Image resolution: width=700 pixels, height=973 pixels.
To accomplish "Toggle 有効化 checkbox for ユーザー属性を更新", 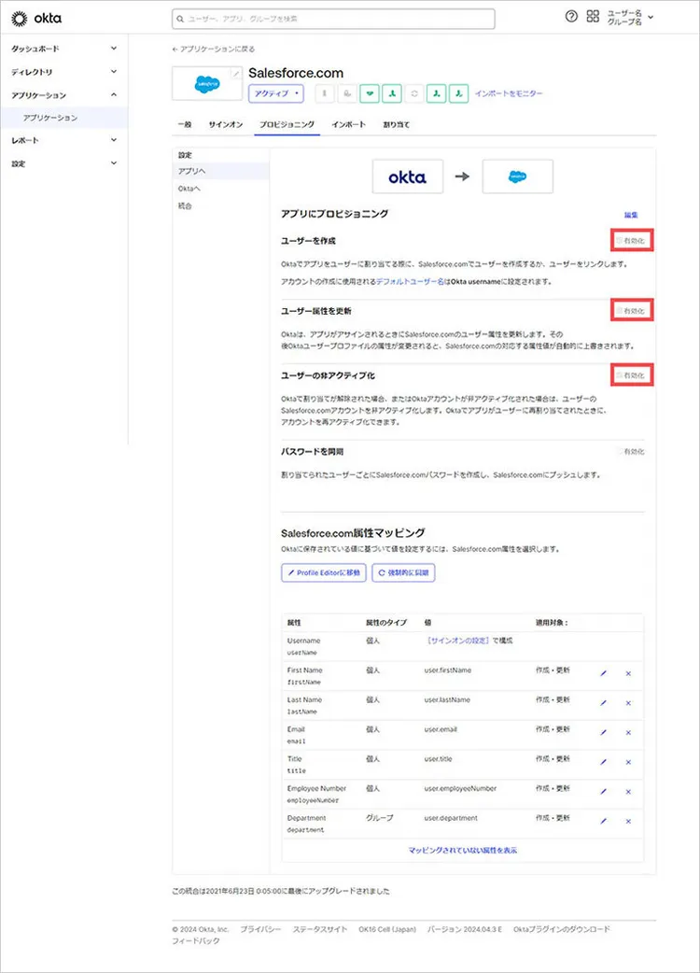I will point(619,310).
